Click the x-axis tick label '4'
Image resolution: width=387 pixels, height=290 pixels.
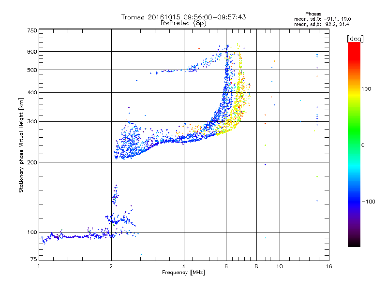tap(184, 266)
